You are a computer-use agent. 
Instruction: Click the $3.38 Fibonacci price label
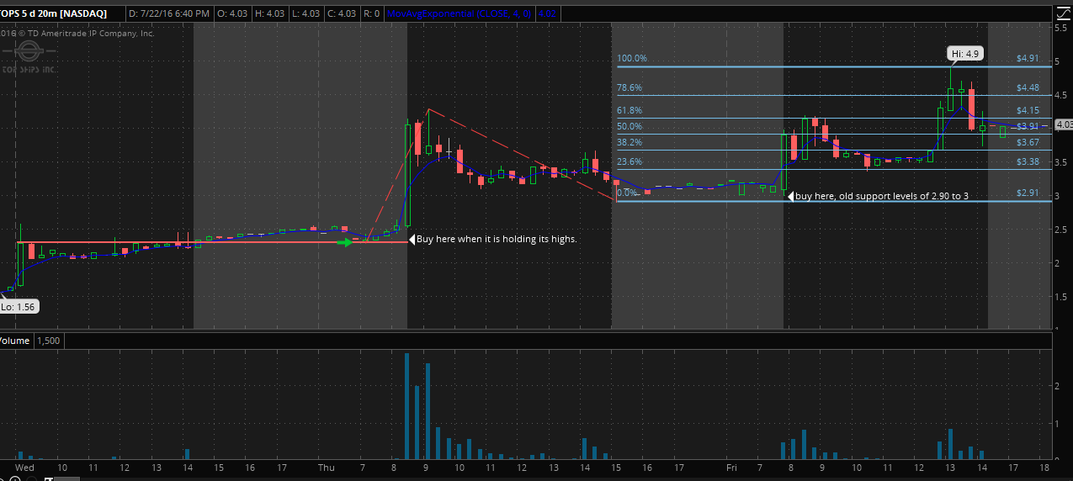pos(1028,161)
